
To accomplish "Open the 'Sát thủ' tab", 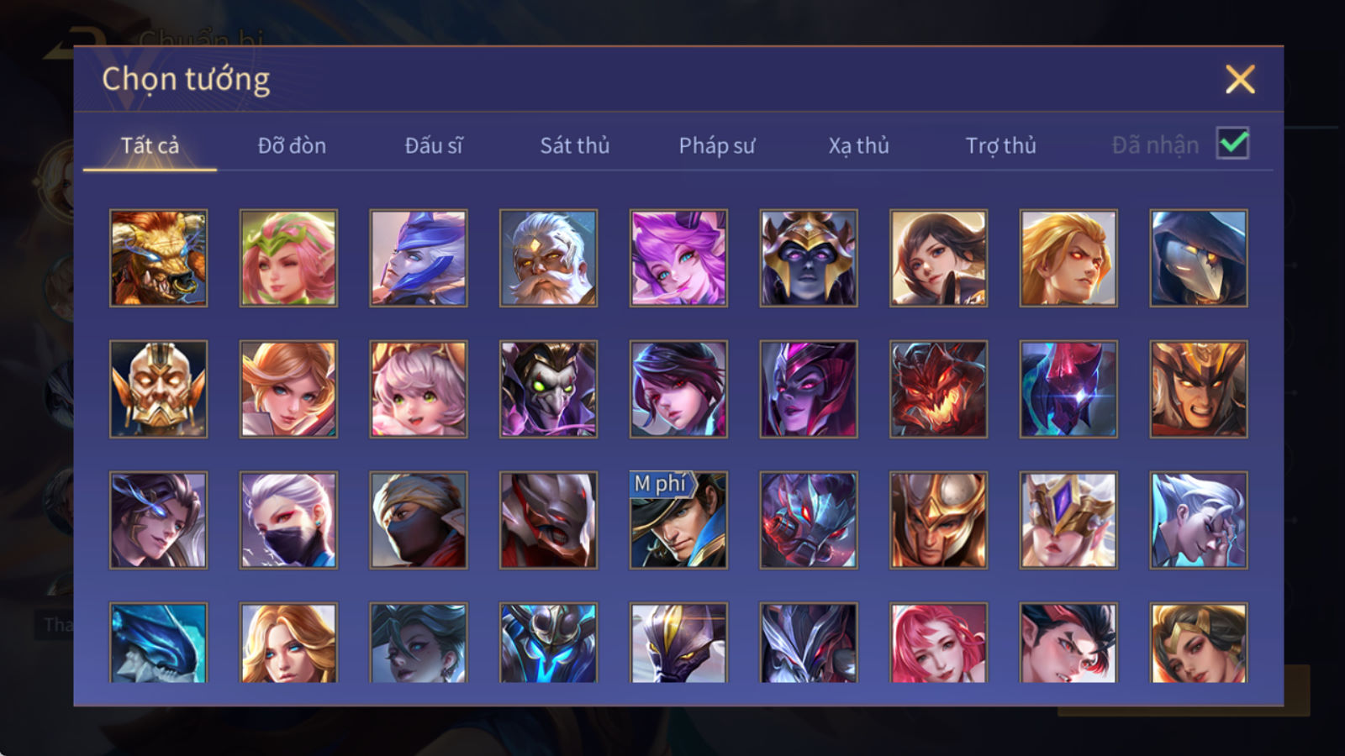I will pyautogui.click(x=574, y=145).
